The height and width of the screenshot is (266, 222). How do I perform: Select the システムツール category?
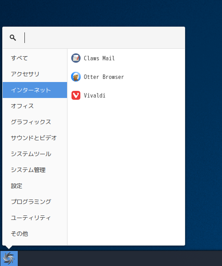(35, 154)
